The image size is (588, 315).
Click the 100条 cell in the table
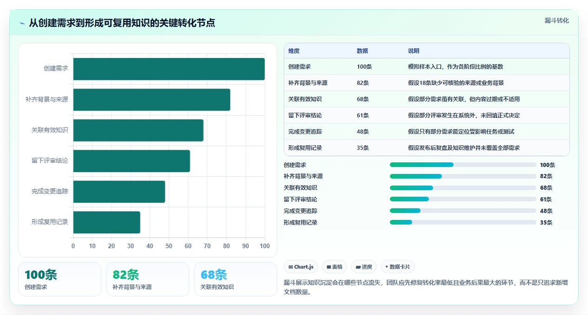[364, 67]
